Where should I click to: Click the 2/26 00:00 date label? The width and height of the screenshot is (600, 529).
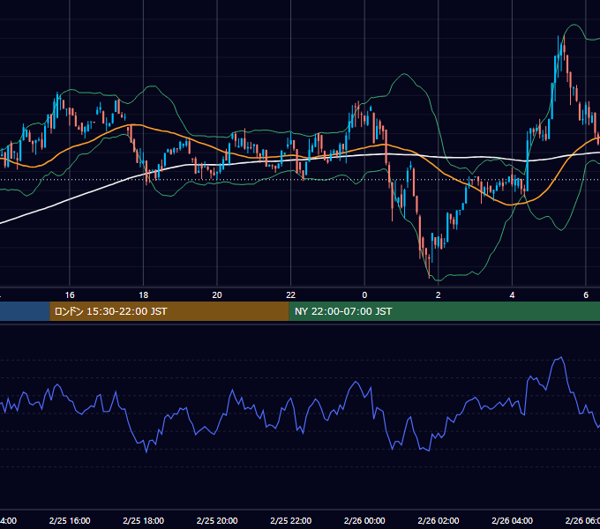tap(364, 520)
